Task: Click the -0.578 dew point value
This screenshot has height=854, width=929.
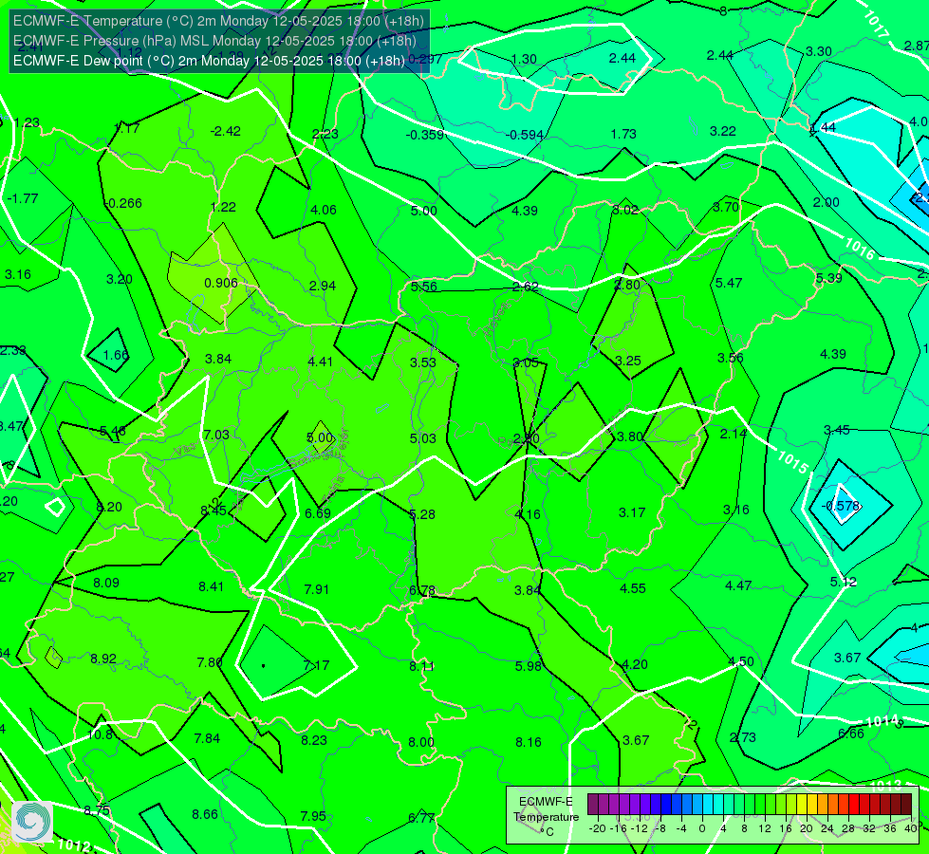Action: point(841,506)
